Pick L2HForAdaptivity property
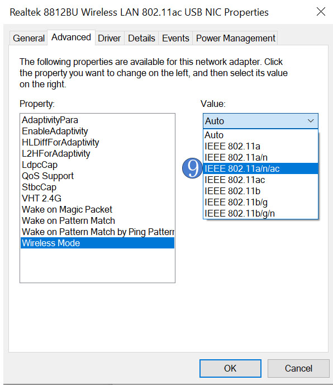This screenshot has width=333, height=385. 97,153
